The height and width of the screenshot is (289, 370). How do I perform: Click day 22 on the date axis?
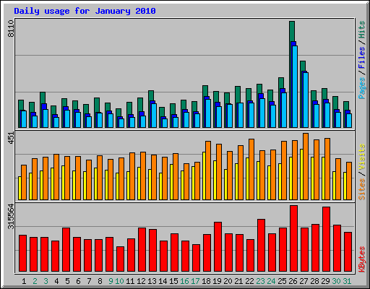point(249,281)
